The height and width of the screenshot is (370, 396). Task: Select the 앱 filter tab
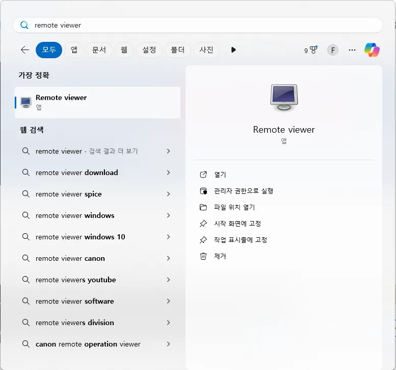pyautogui.click(x=74, y=50)
